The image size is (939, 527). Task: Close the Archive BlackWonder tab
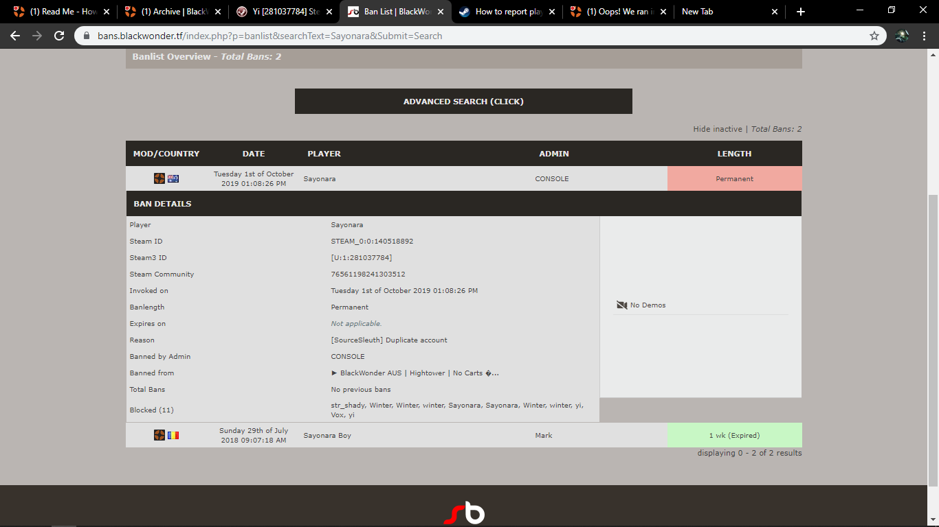[x=218, y=12]
